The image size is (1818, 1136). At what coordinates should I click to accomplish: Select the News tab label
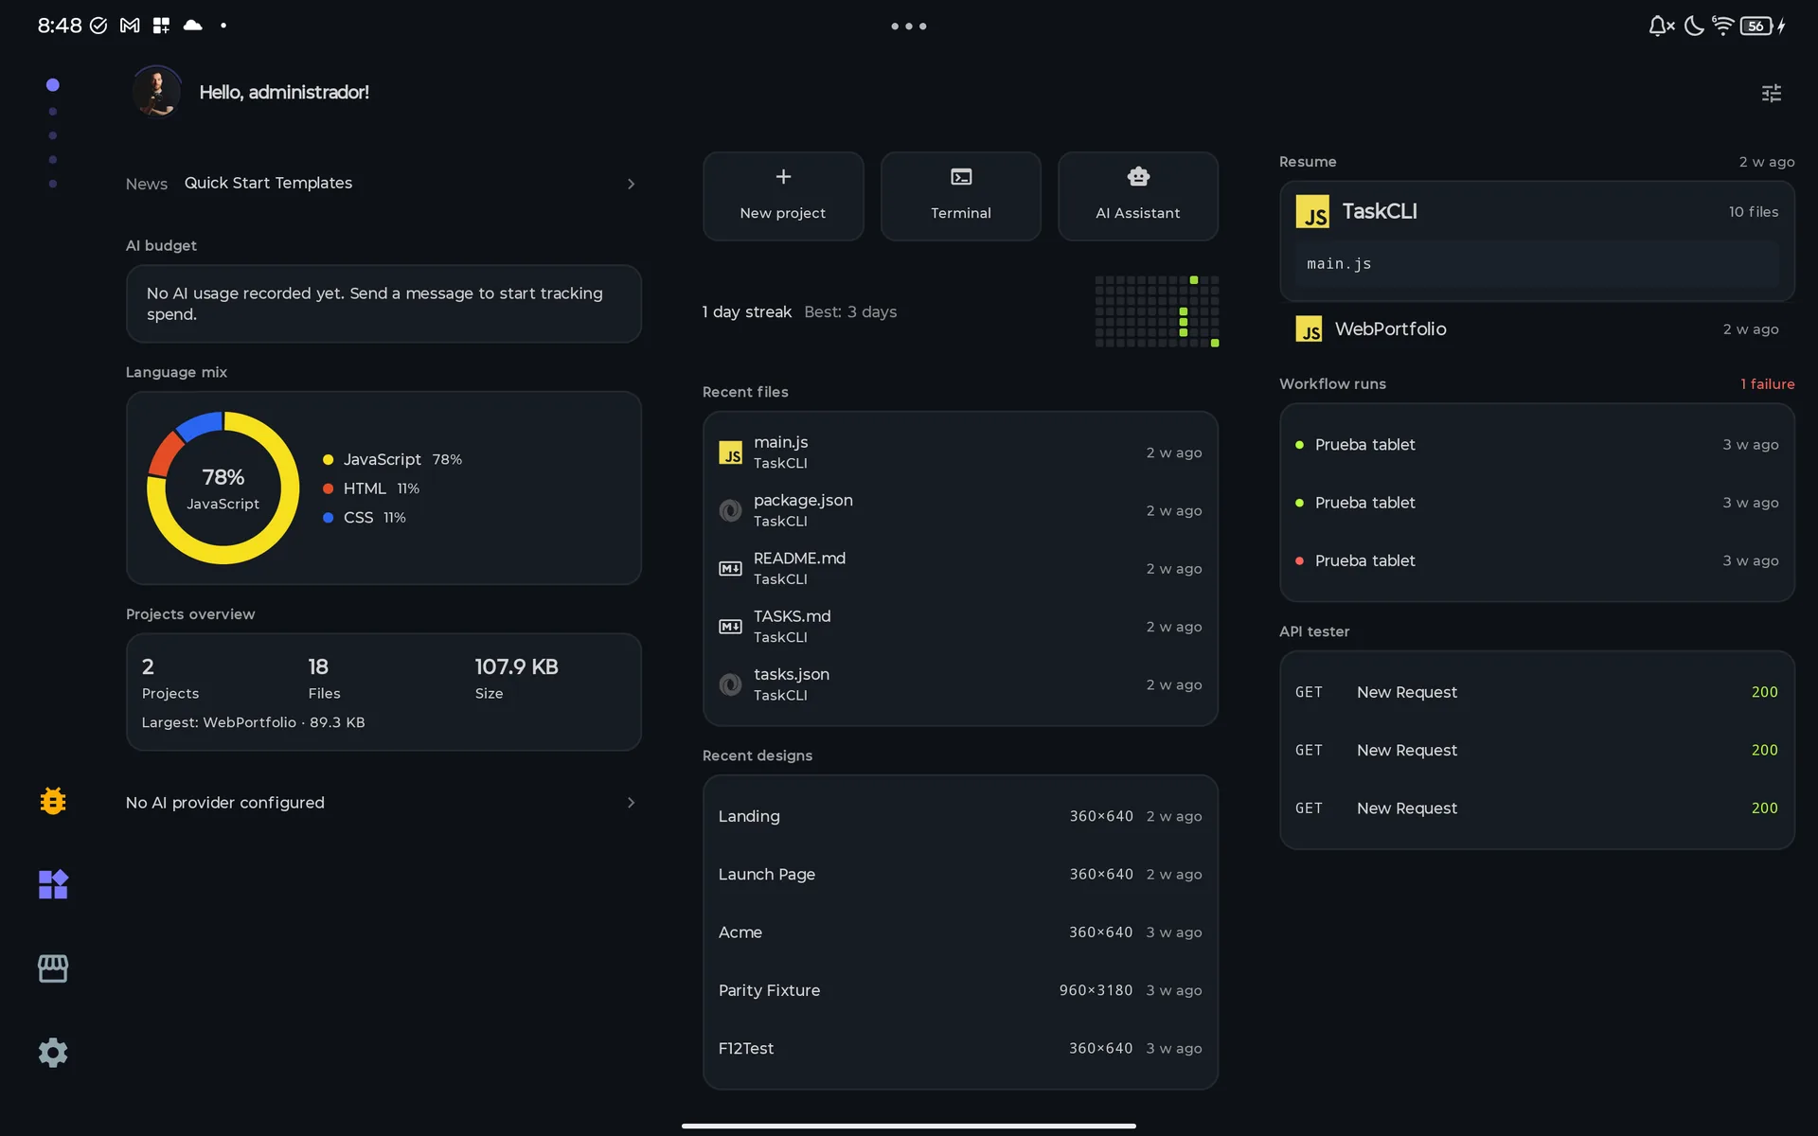pyautogui.click(x=146, y=184)
